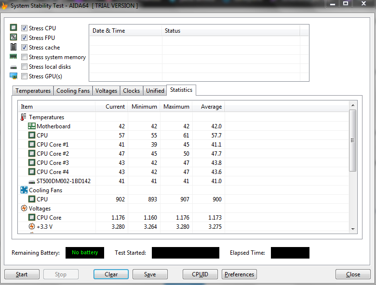Click the chip icon of CPU temperature row
This screenshot has height=285, width=376.
pos(32,135)
